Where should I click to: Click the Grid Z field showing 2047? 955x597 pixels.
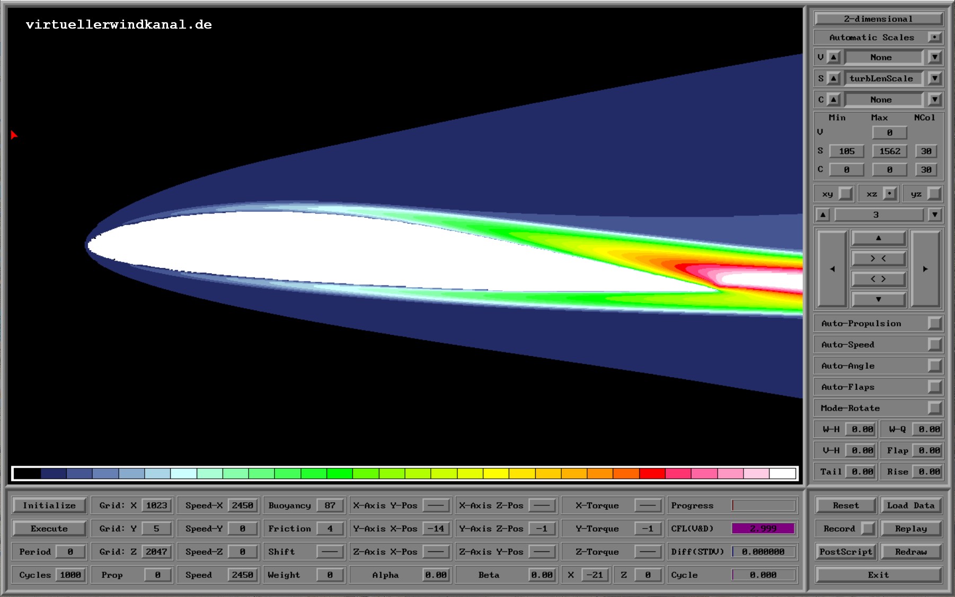pos(156,551)
